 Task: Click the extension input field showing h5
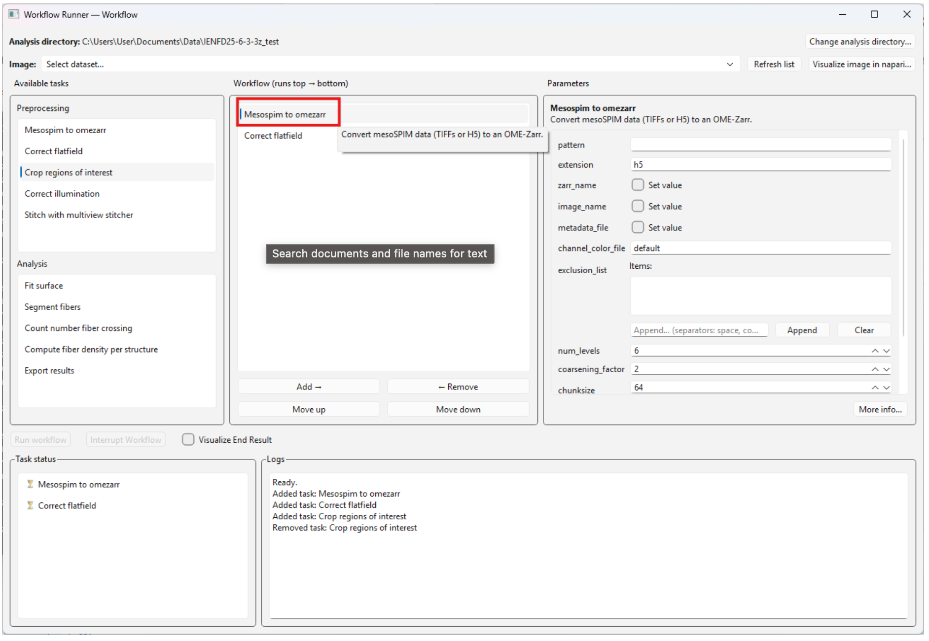click(760, 164)
